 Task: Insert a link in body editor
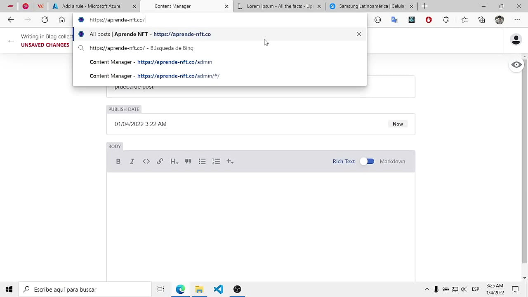point(160,161)
